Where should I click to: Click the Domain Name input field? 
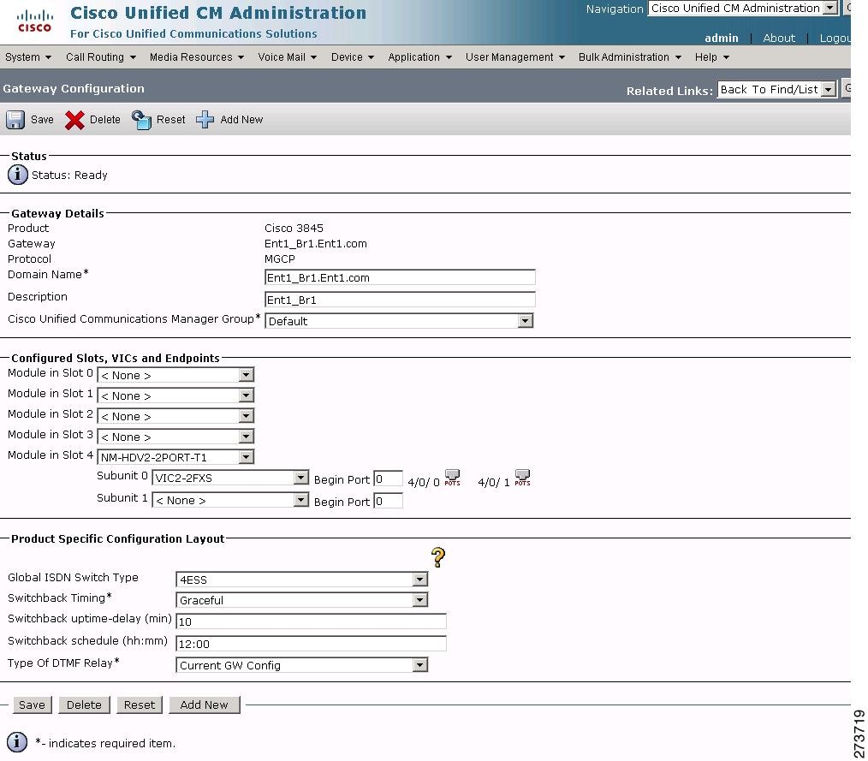(x=401, y=277)
